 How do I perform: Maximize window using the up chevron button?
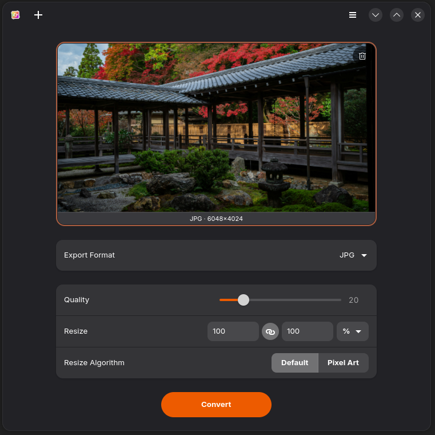pos(397,15)
